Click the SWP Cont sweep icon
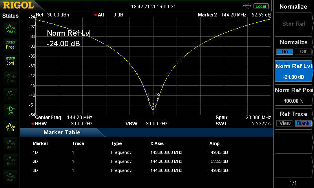Image resolution: width=314 pixels, height=188 pixels. click(10, 61)
